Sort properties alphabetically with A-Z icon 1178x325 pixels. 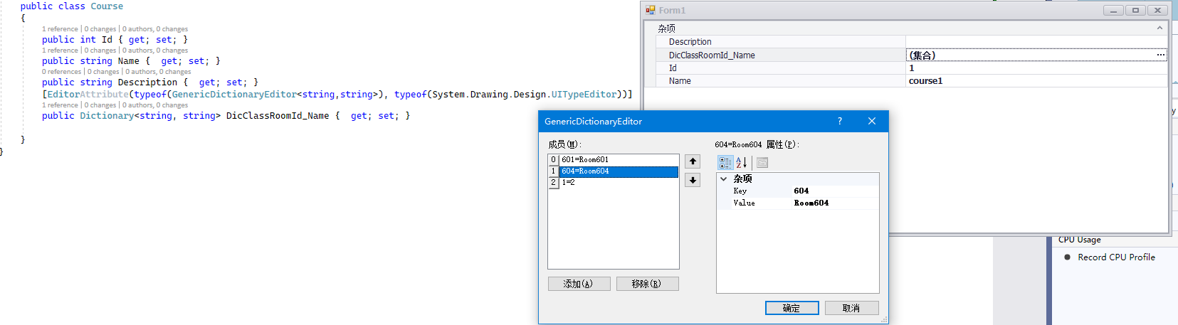point(742,163)
